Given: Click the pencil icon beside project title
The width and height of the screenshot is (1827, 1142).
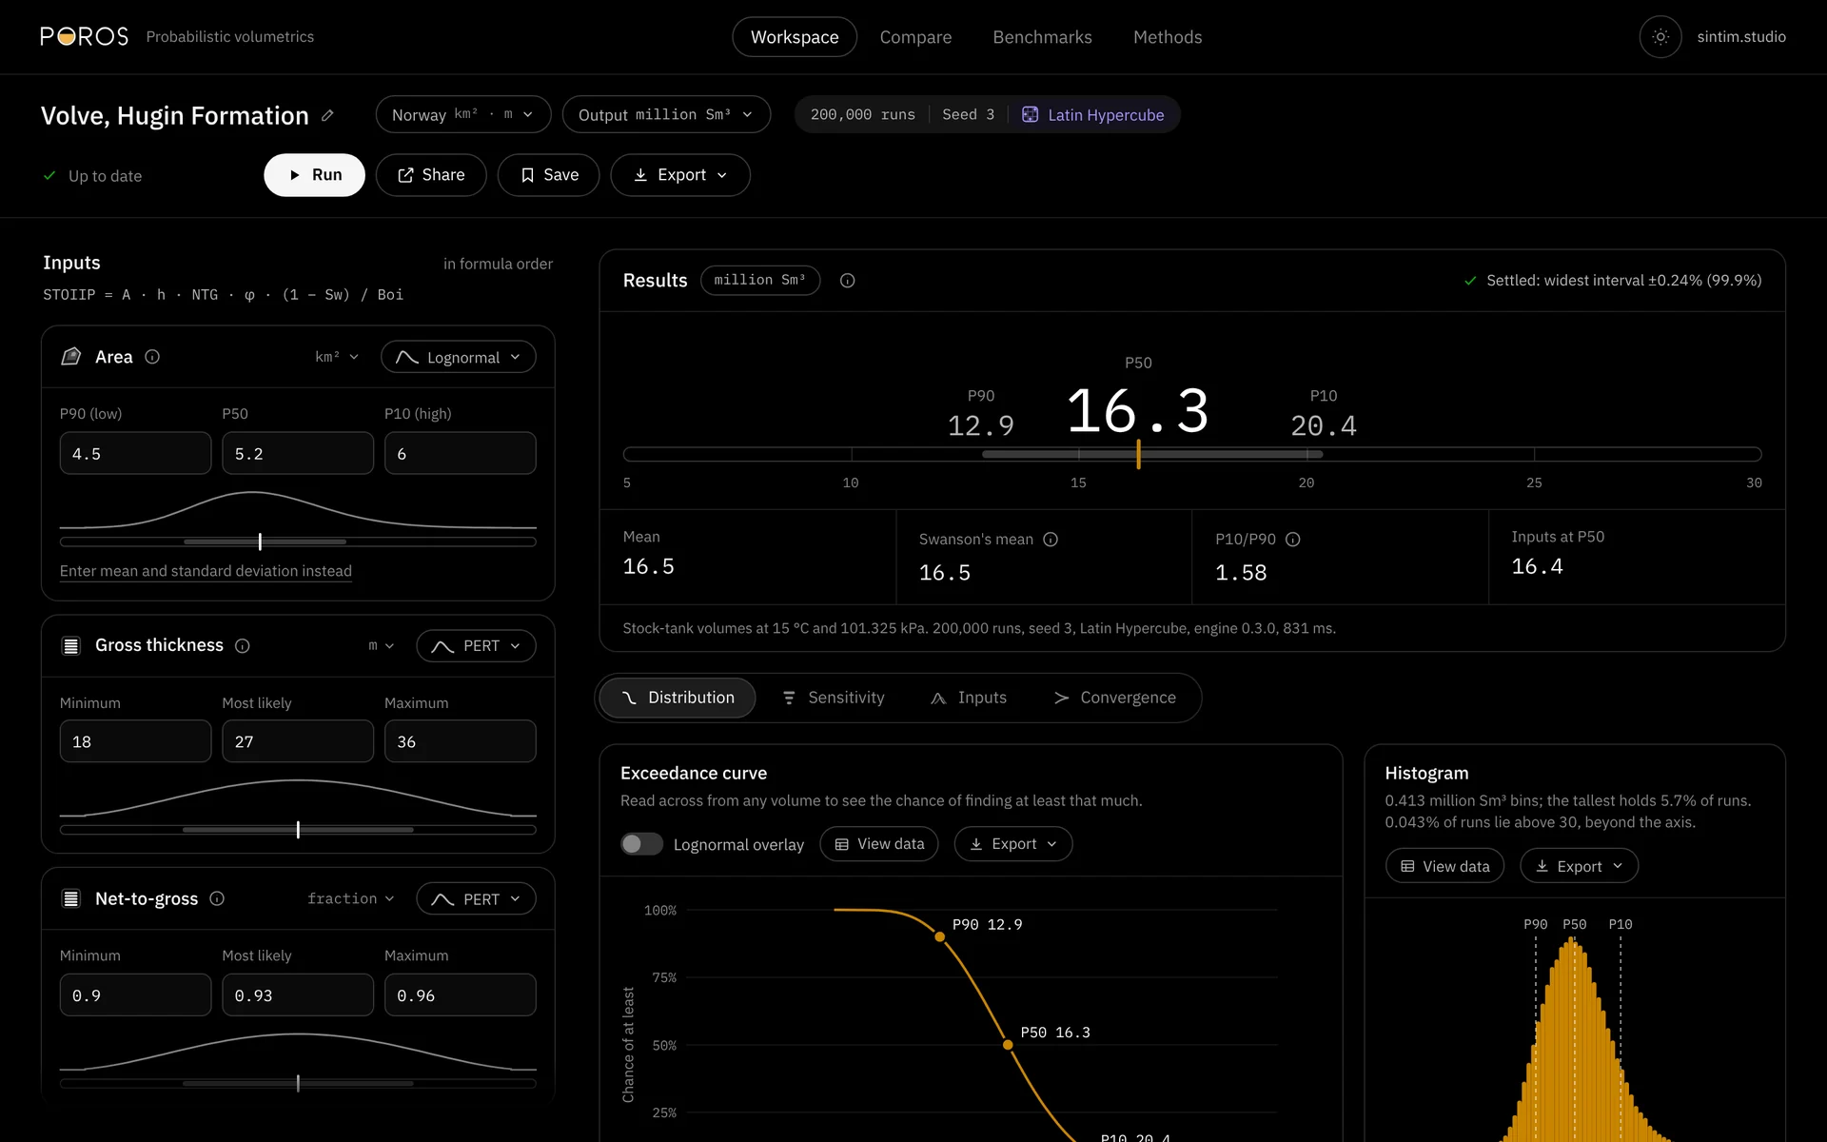Looking at the screenshot, I should click(327, 115).
